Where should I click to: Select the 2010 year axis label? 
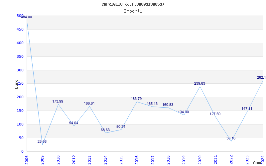tap(58, 160)
